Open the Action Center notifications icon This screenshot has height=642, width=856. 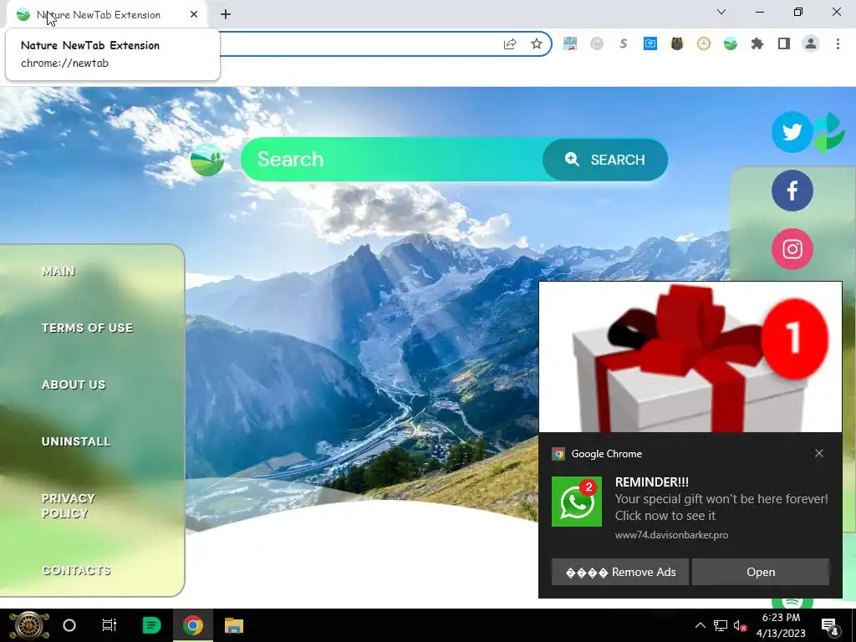pos(830,625)
